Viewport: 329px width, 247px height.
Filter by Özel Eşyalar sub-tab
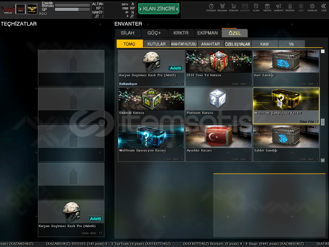(x=237, y=44)
